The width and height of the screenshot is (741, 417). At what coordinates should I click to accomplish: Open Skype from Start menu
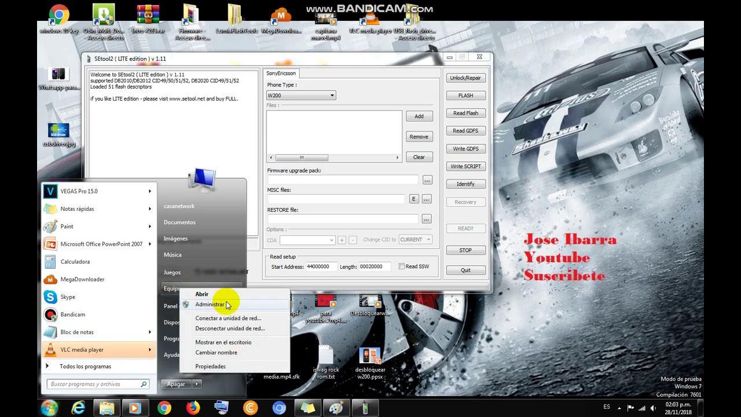pos(99,297)
